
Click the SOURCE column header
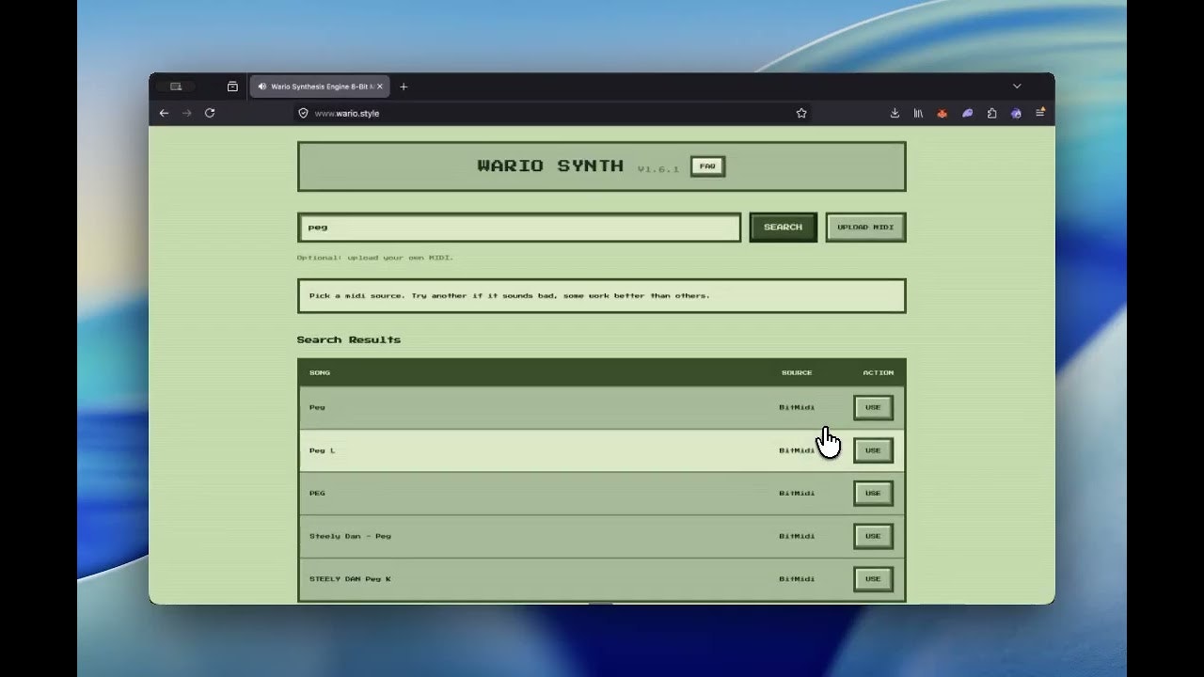pos(797,372)
